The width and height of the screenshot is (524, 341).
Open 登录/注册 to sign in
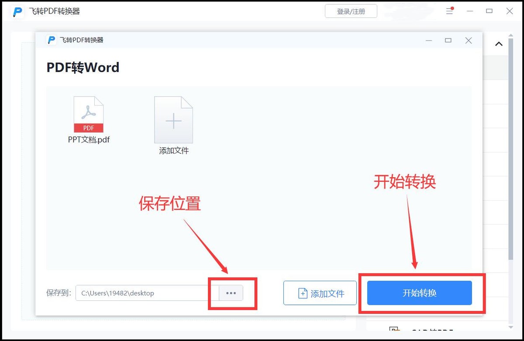351,11
